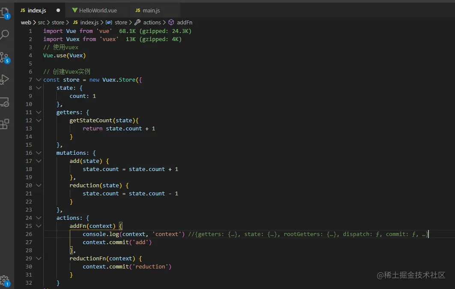Image resolution: width=455 pixels, height=289 pixels.
Task: Click 'state.count = state.count + 1'
Action: [130, 169]
